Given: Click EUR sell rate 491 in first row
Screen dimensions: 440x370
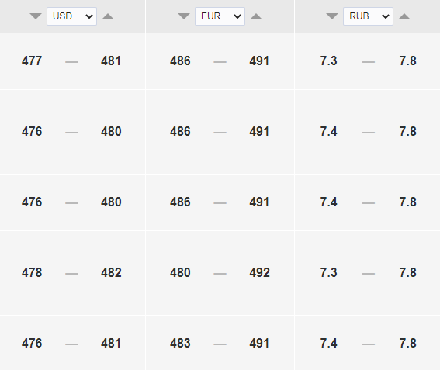Looking at the screenshot, I should [x=259, y=61].
